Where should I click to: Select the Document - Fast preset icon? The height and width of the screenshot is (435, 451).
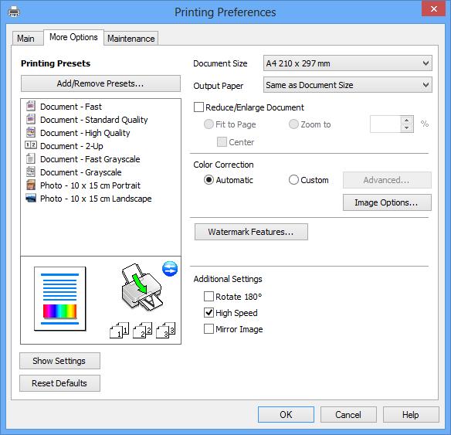click(x=31, y=106)
